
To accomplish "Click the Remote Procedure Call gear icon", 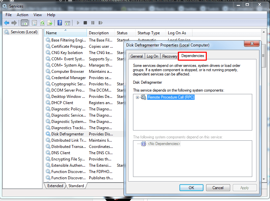I will tap(144, 97).
